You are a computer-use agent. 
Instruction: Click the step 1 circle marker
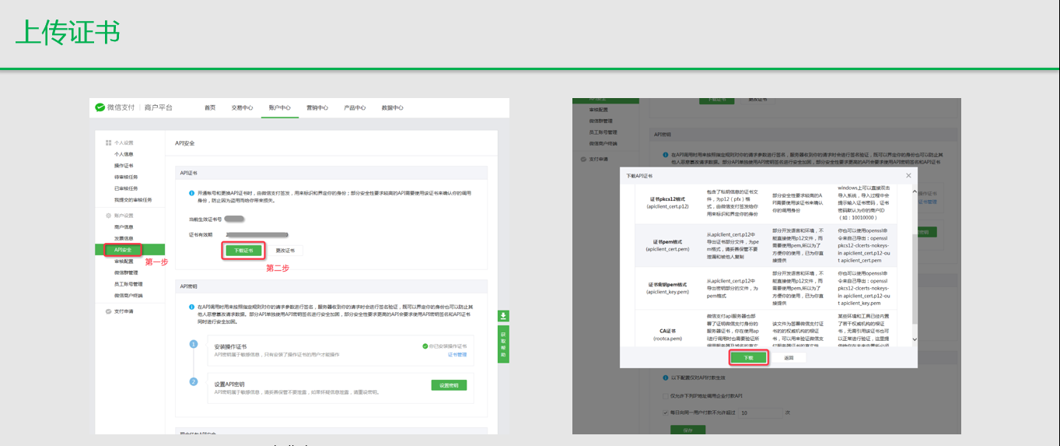(x=194, y=344)
